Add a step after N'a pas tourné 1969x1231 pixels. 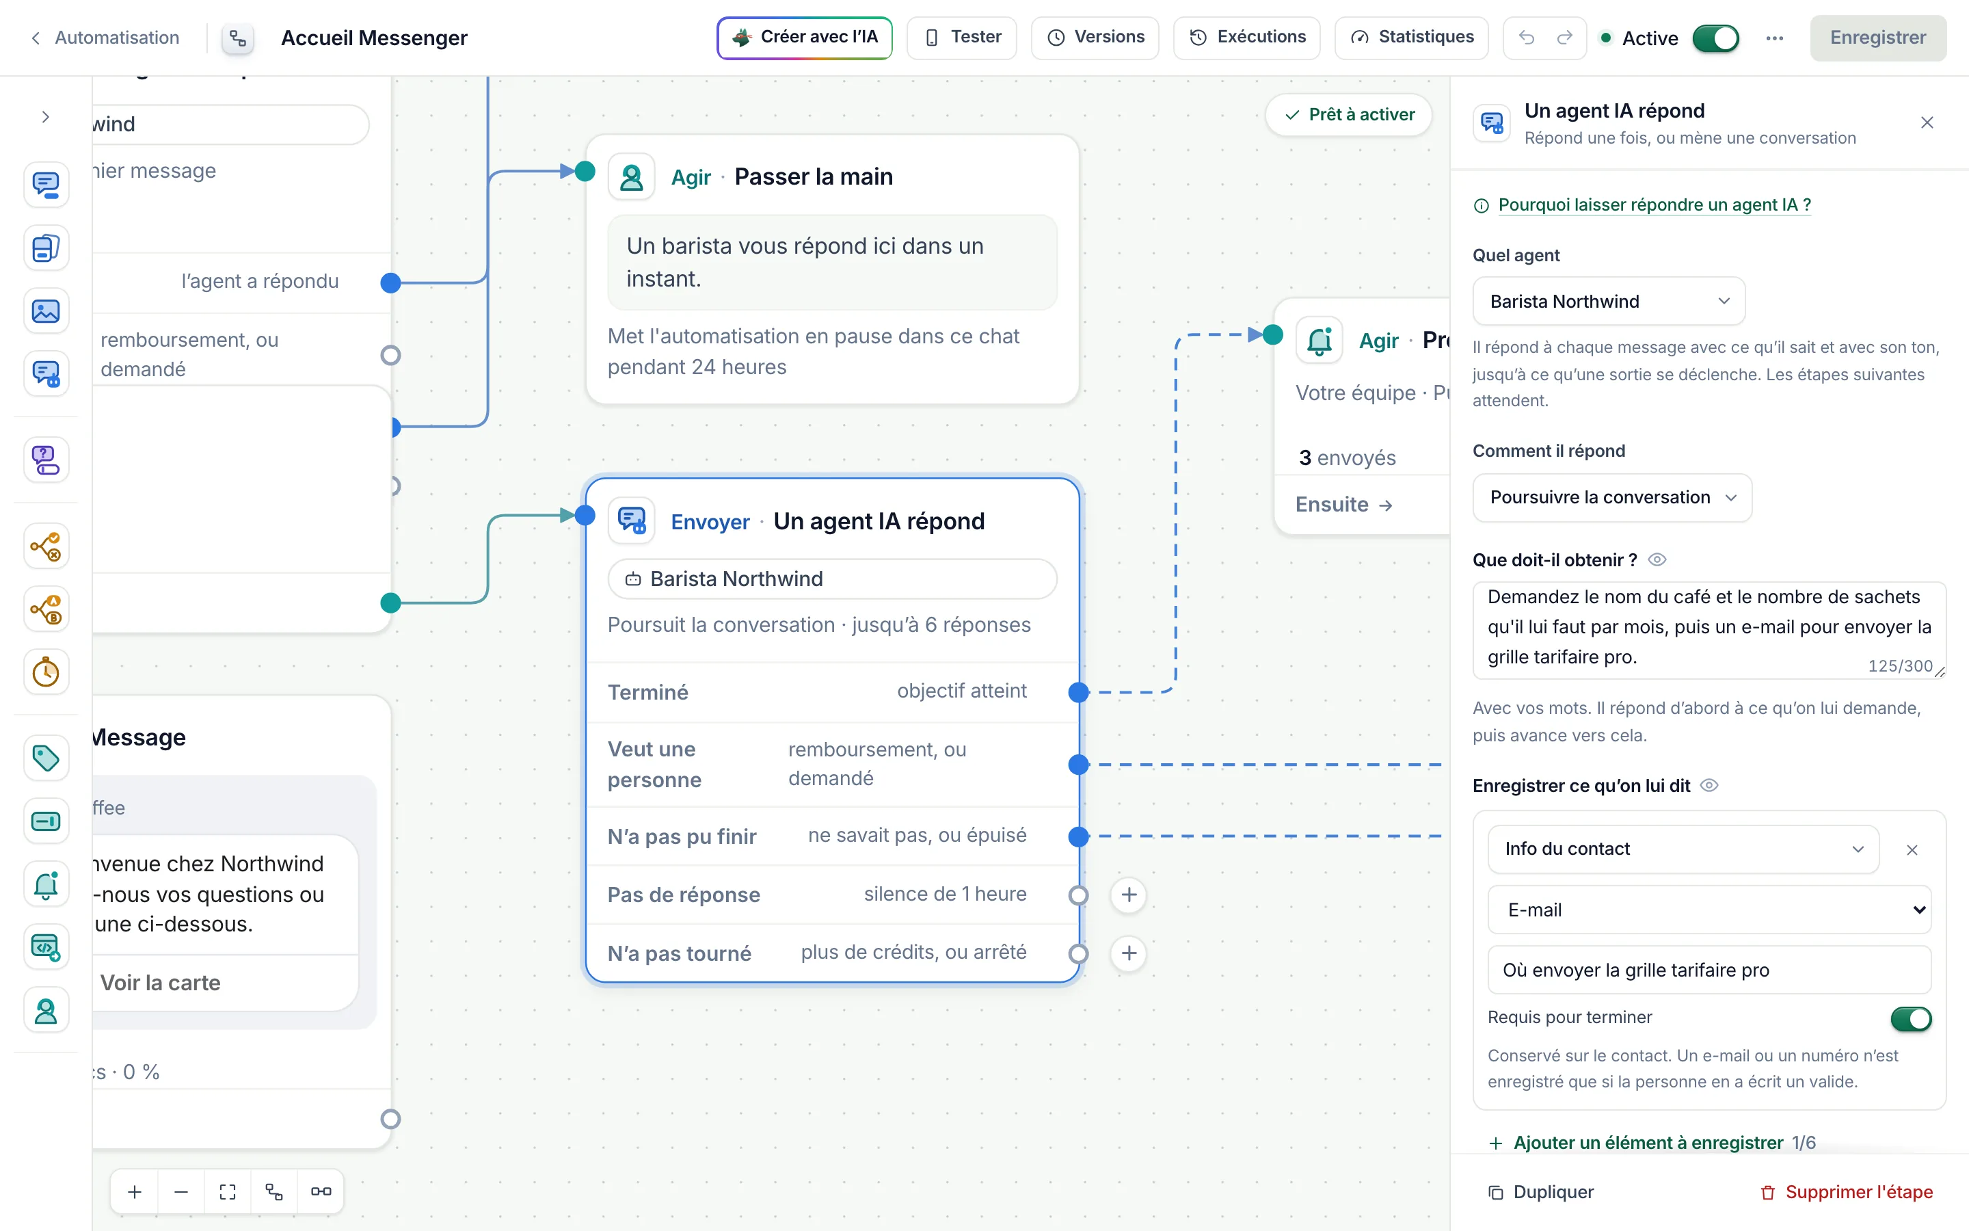[1129, 953]
